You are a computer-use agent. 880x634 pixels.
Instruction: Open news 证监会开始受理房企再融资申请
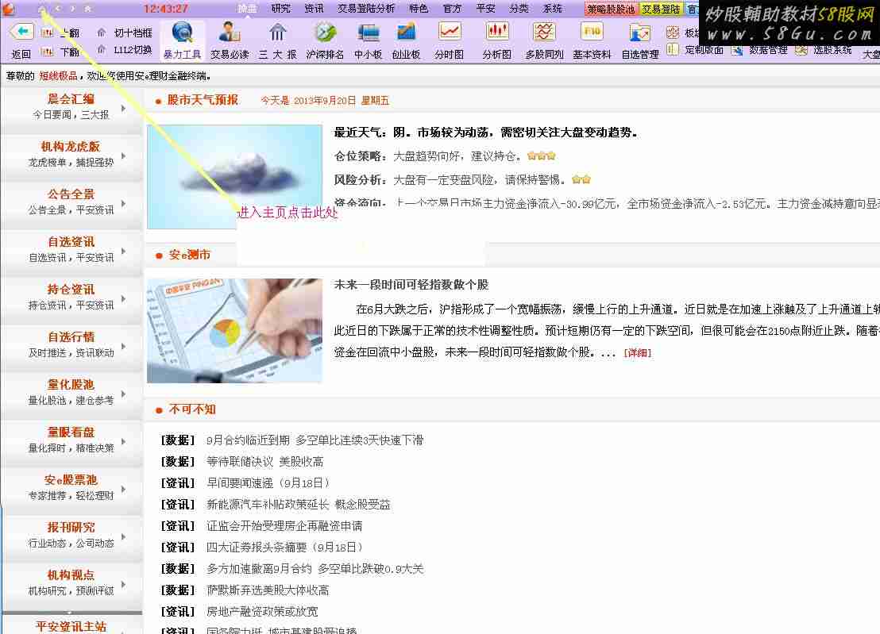pos(284,526)
